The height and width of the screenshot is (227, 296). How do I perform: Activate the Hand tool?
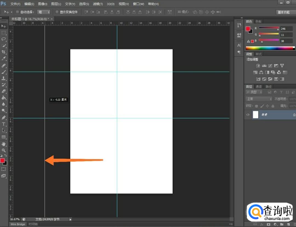4,144
